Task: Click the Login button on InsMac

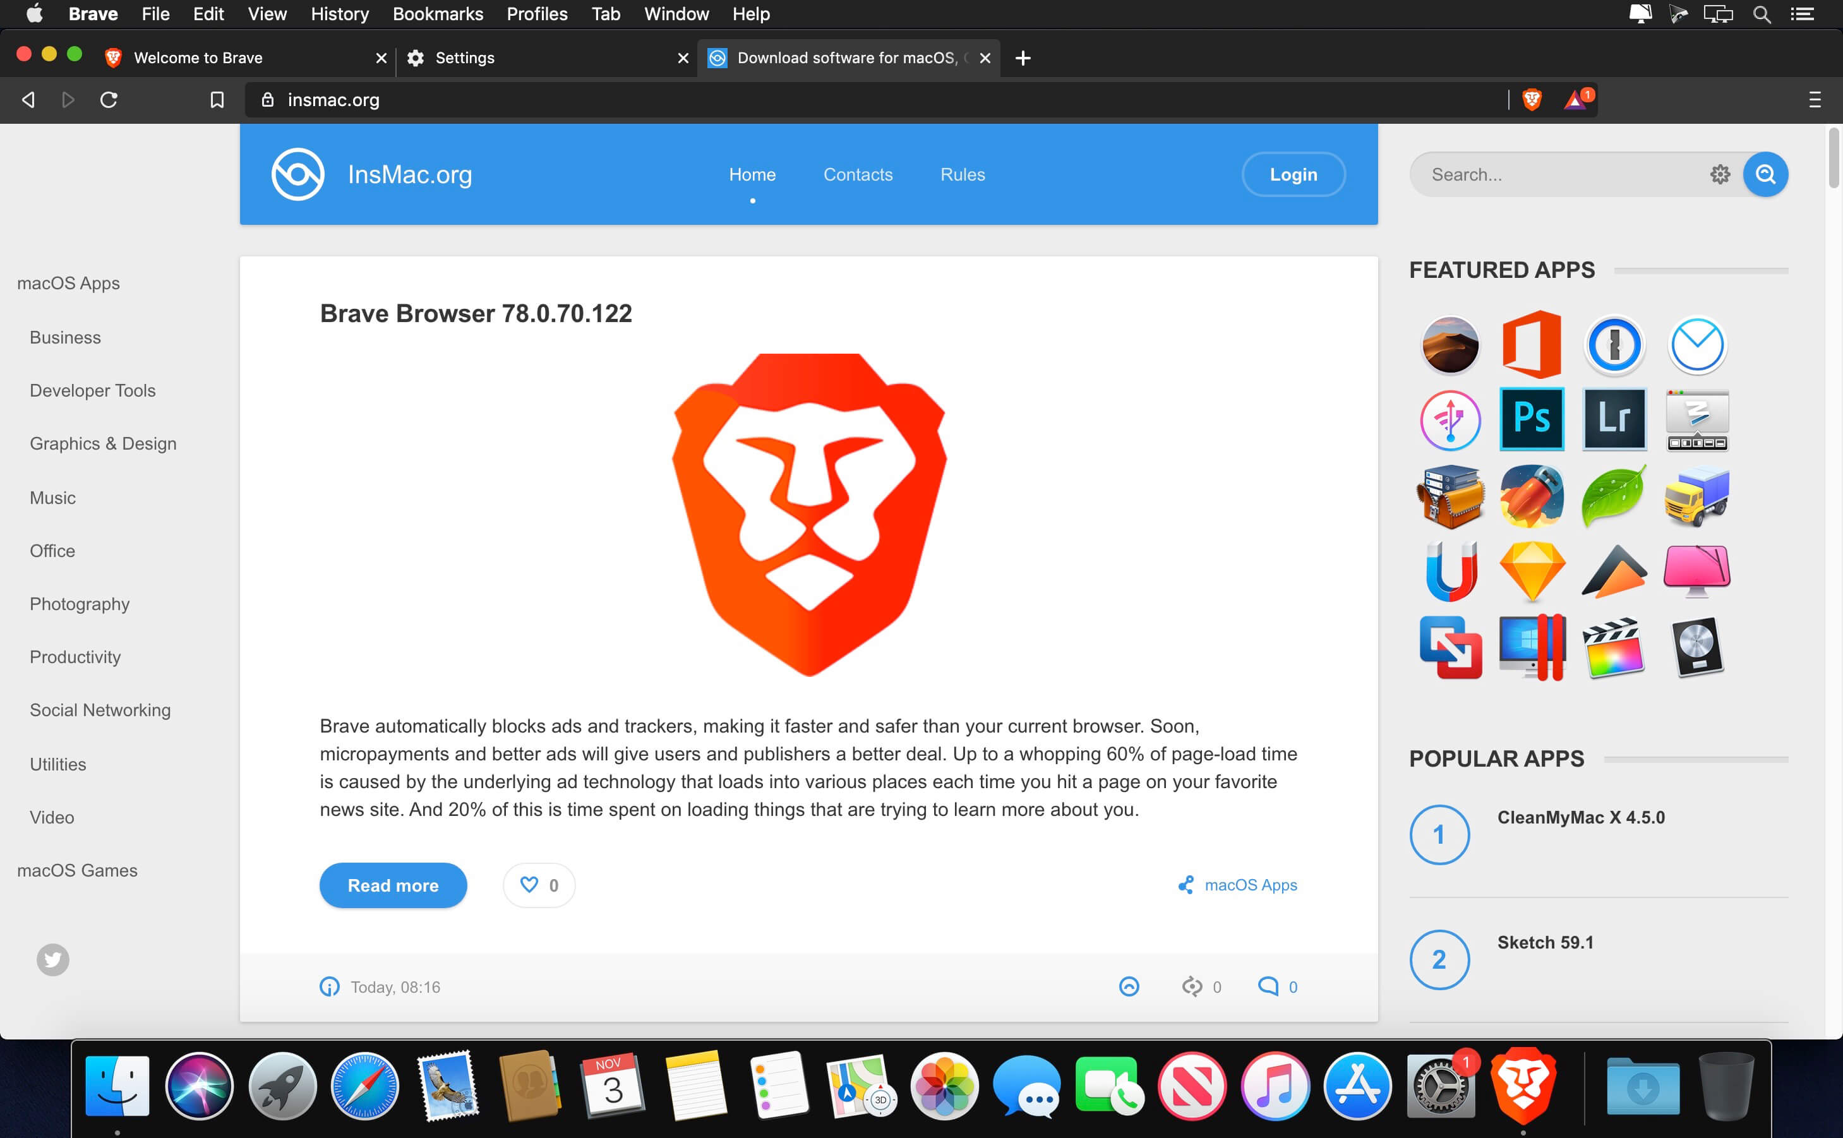Action: 1293,174
